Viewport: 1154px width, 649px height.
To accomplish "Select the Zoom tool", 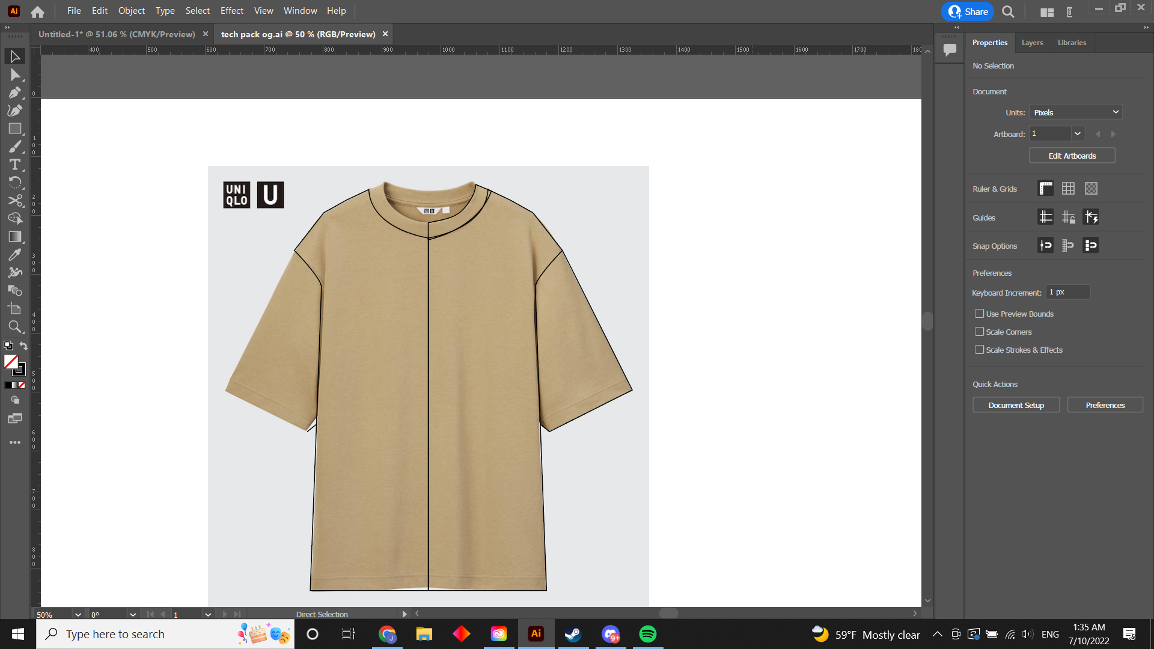I will [x=14, y=328].
